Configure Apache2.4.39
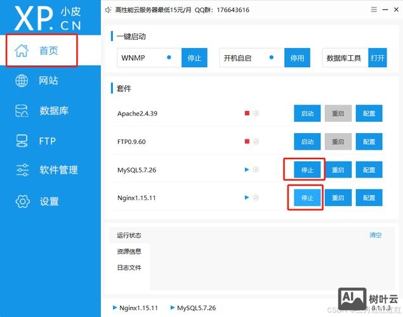The width and height of the screenshot is (403, 317). (369, 113)
